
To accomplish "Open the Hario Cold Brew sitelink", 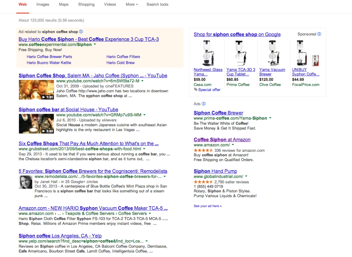I will (x=121, y=63).
